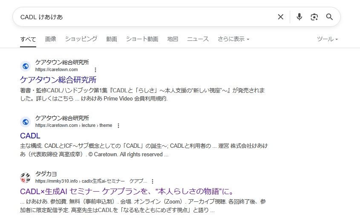This screenshot has width=360, height=221.
Task: Open CADL×生成AI セミナー result link
Action: [x=127, y=191]
